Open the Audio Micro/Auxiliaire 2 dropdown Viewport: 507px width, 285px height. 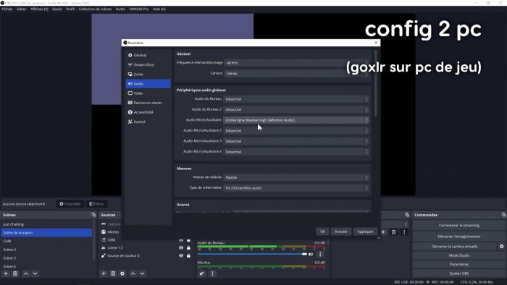tap(296, 131)
